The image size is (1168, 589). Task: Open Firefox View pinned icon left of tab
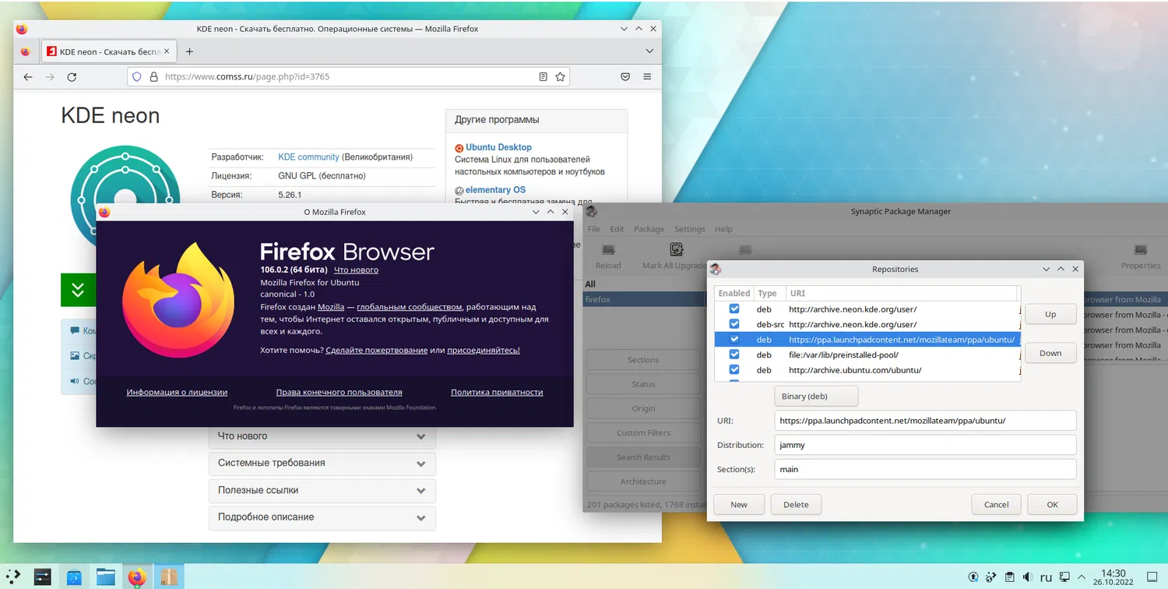point(26,51)
